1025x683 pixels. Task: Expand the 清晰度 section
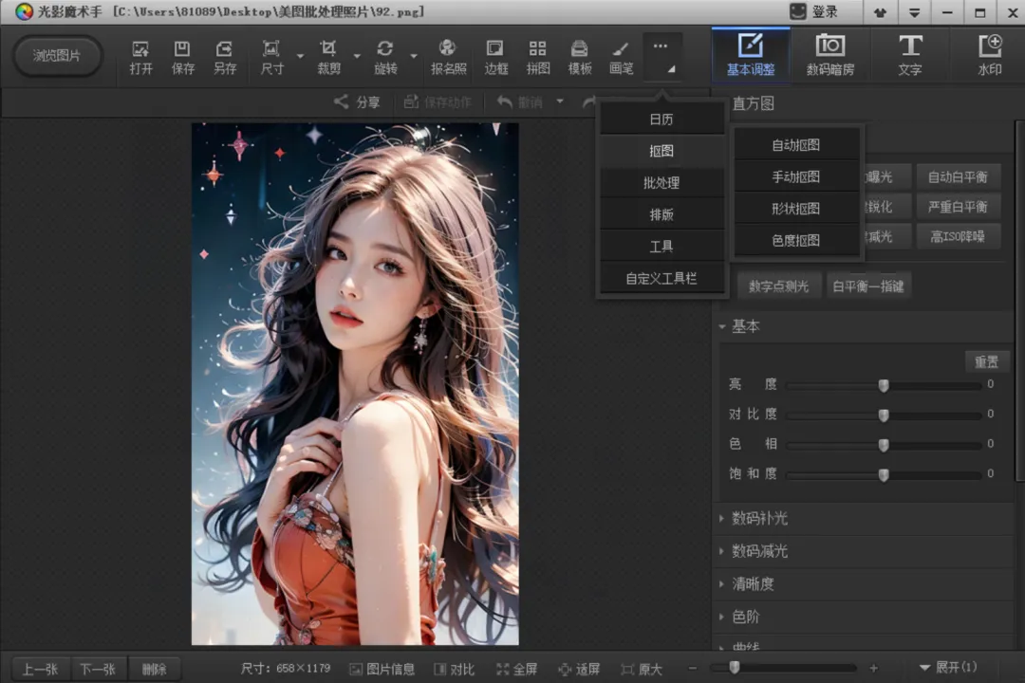click(721, 583)
